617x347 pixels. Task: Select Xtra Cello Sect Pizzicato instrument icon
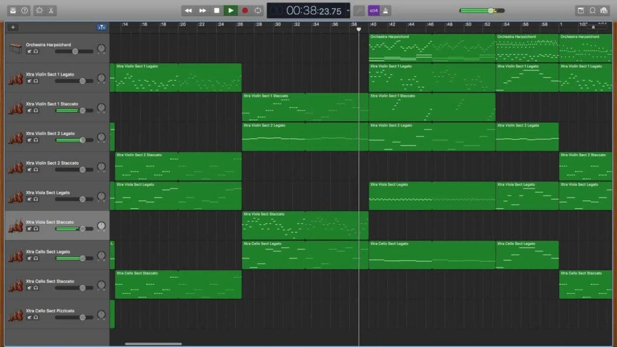(x=16, y=315)
